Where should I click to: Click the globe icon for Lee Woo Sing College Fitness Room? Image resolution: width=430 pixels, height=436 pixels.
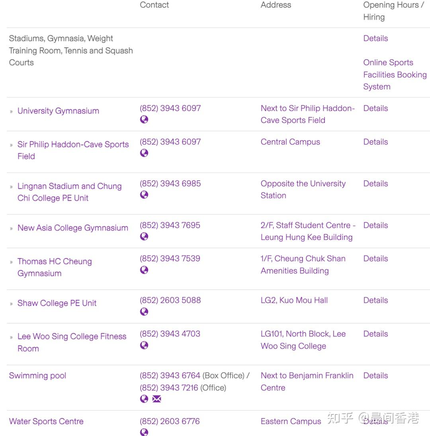(144, 345)
